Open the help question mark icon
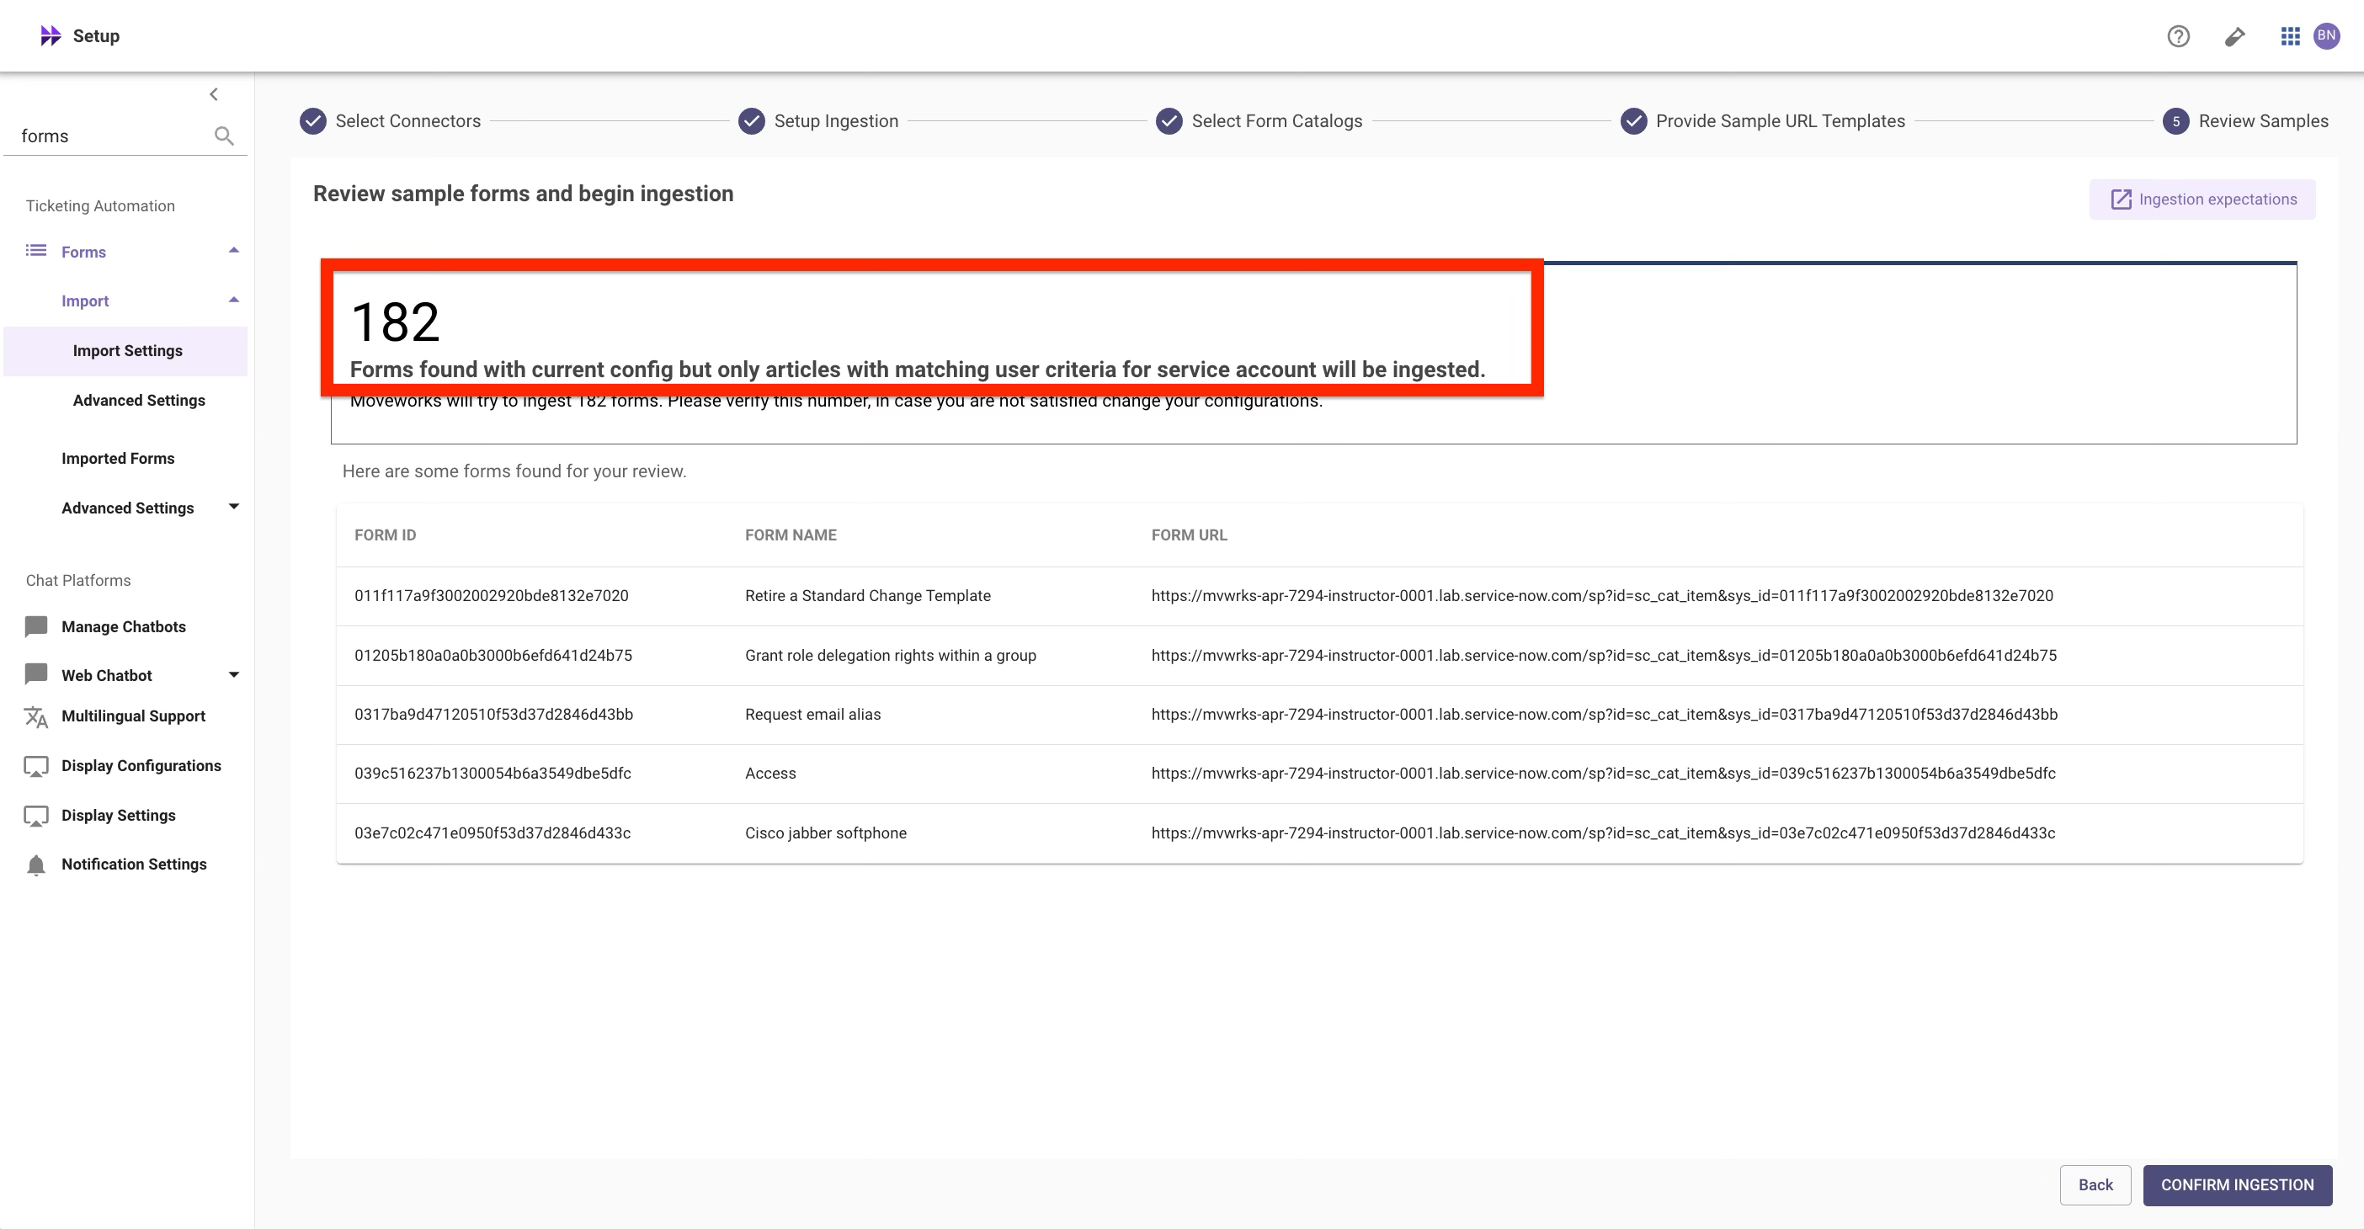Viewport: 2364px width, 1229px height. pyautogui.click(x=2178, y=36)
